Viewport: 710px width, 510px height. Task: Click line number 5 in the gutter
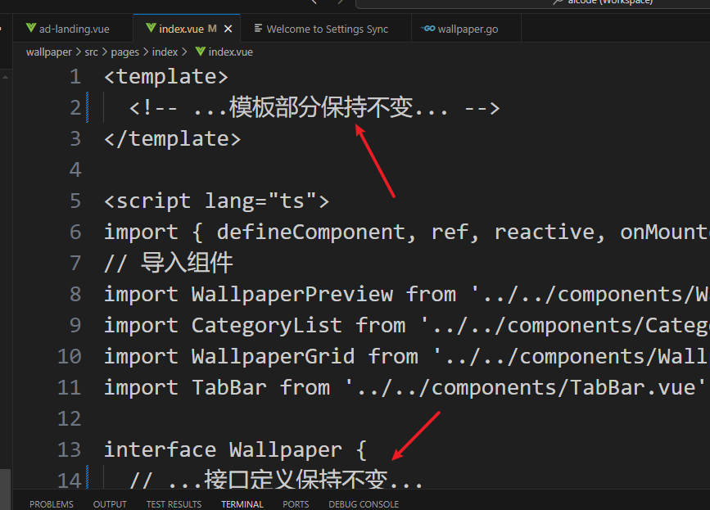(x=75, y=201)
